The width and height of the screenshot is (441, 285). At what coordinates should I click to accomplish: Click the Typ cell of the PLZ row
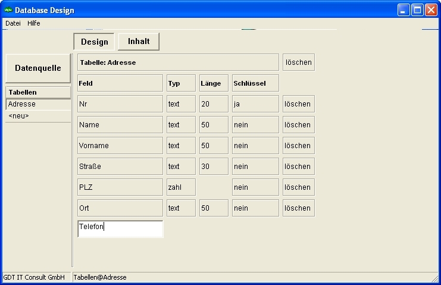[x=181, y=187]
